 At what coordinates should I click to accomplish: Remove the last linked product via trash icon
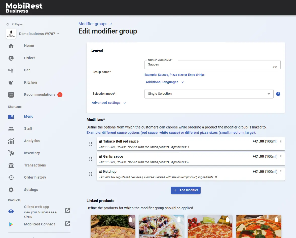(x=276, y=220)
